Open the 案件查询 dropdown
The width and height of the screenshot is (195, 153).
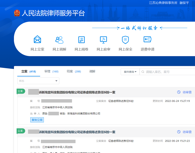tap(130, 72)
